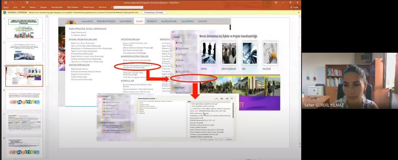Viewport: 398px width, 160px height.
Task: Open the Görünüm tab
Action: 102,7
